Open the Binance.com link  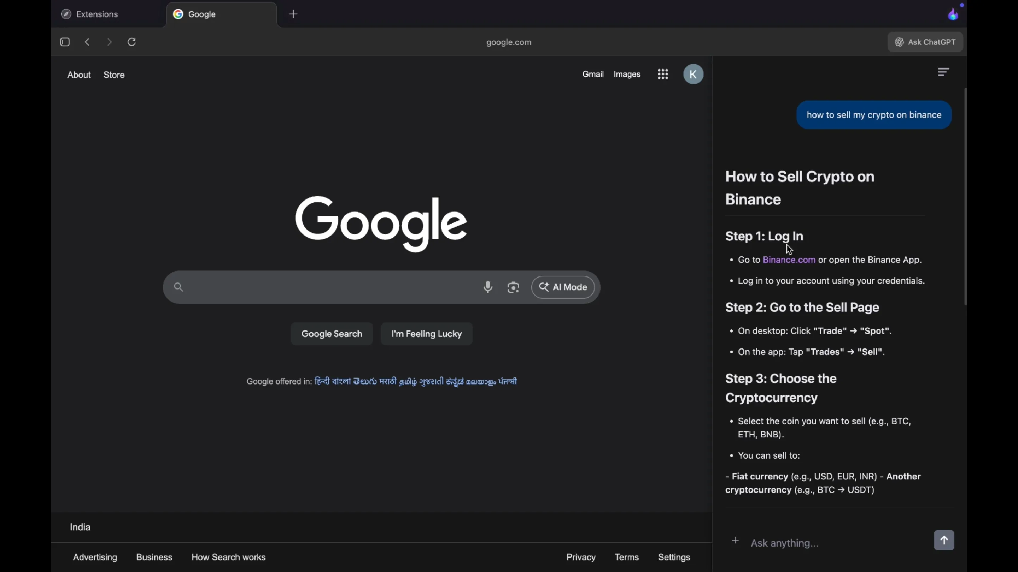789,260
